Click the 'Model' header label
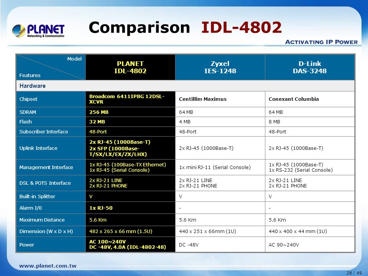This screenshot has width=368, height=276. click(74, 59)
